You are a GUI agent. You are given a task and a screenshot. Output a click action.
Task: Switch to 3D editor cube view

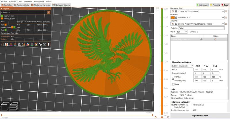coord(5,106)
